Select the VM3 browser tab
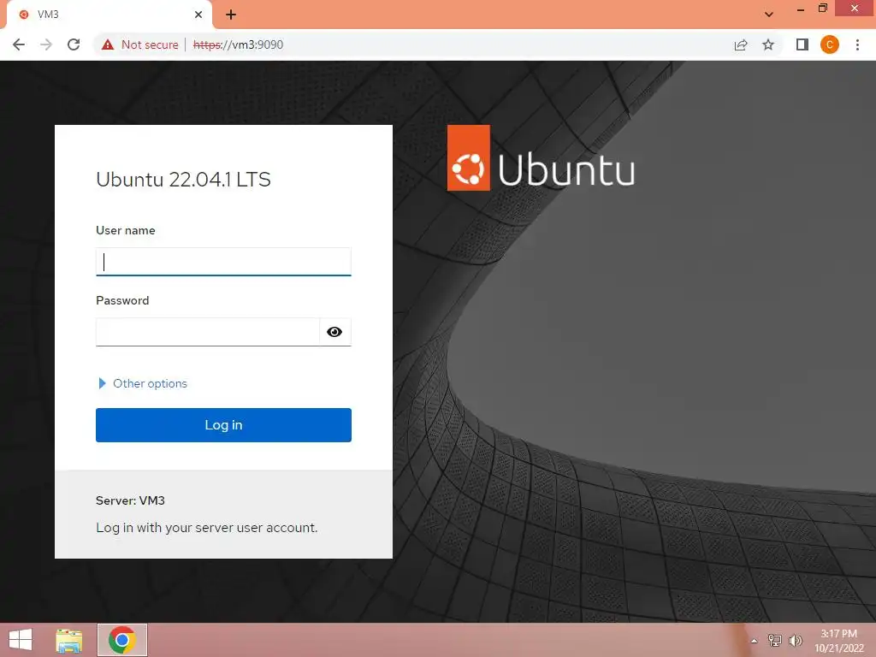Viewport: 876px width, 657px height. 109,15
